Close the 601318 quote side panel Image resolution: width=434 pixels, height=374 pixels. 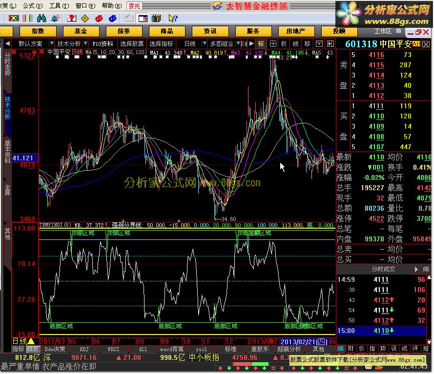(x=426, y=44)
